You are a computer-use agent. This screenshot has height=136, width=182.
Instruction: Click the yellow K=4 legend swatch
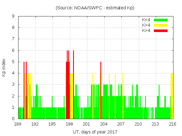coord(161,25)
